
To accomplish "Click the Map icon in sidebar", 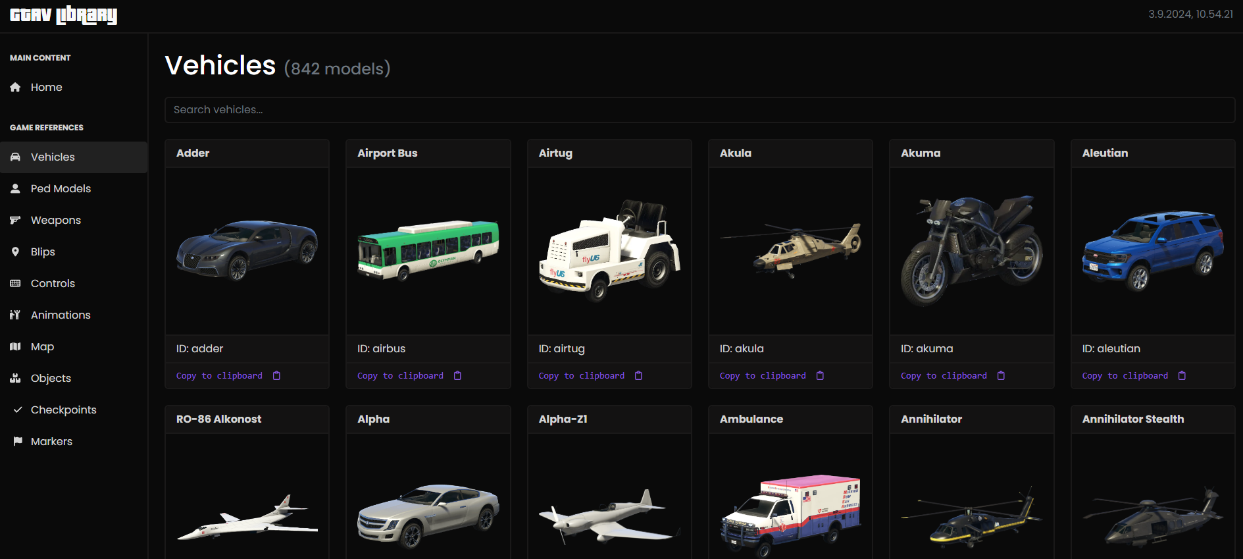I will (15, 346).
